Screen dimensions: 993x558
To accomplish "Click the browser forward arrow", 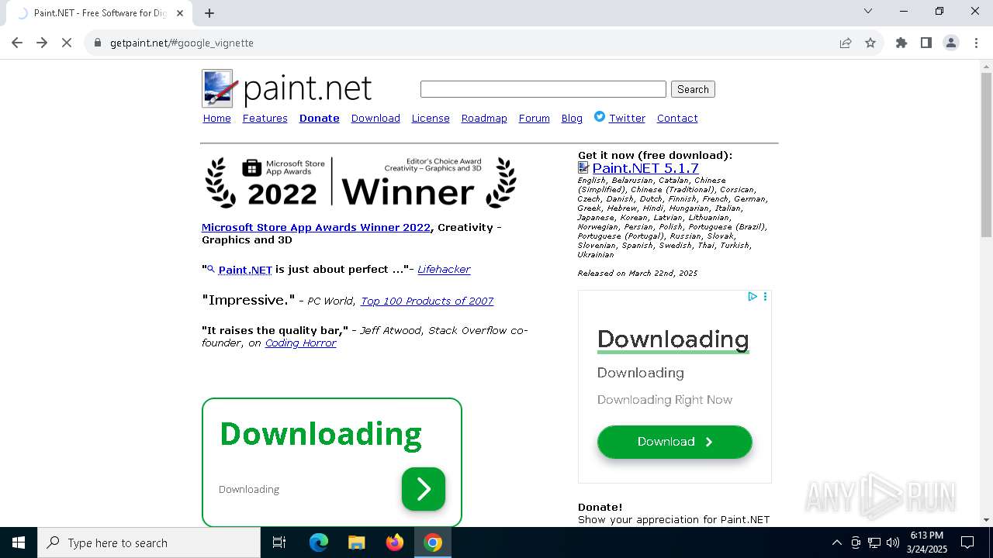I will pyautogui.click(x=42, y=43).
